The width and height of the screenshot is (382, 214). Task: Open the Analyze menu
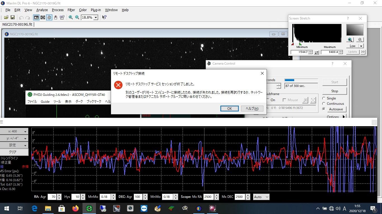click(x=42, y=10)
